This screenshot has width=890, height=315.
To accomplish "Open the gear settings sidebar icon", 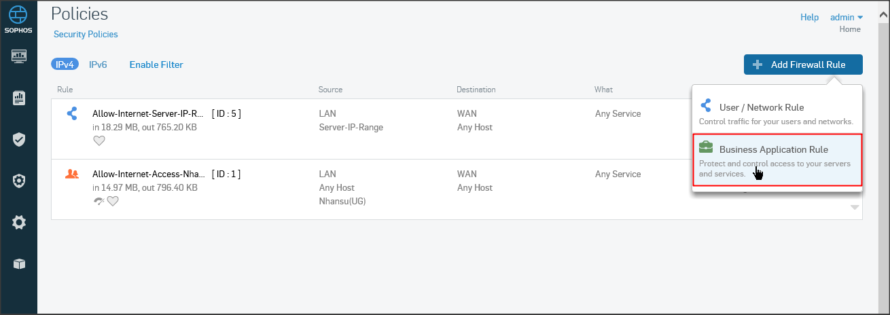I will coord(19,222).
